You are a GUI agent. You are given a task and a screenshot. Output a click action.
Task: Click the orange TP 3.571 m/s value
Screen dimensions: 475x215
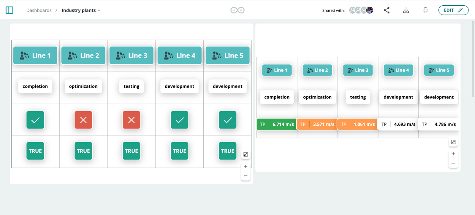(x=317, y=124)
